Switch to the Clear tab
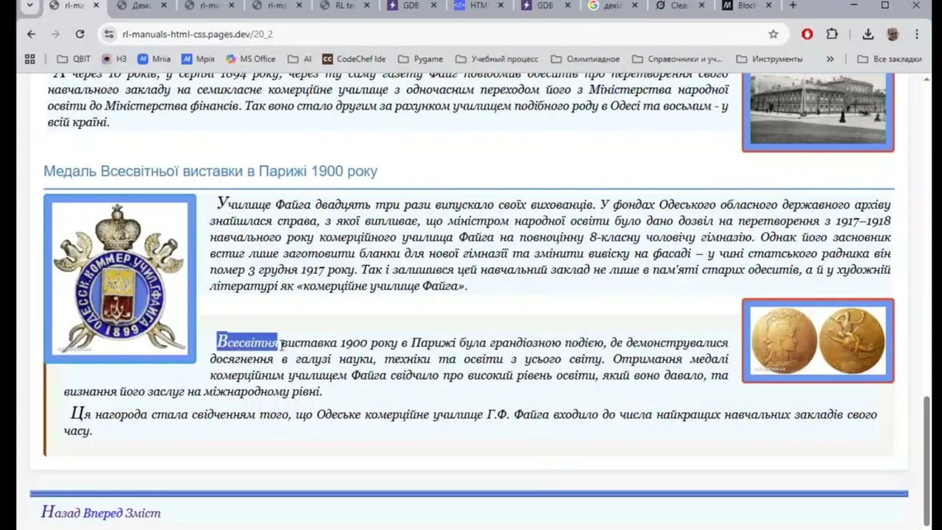The height and width of the screenshot is (530, 942). pos(680,5)
